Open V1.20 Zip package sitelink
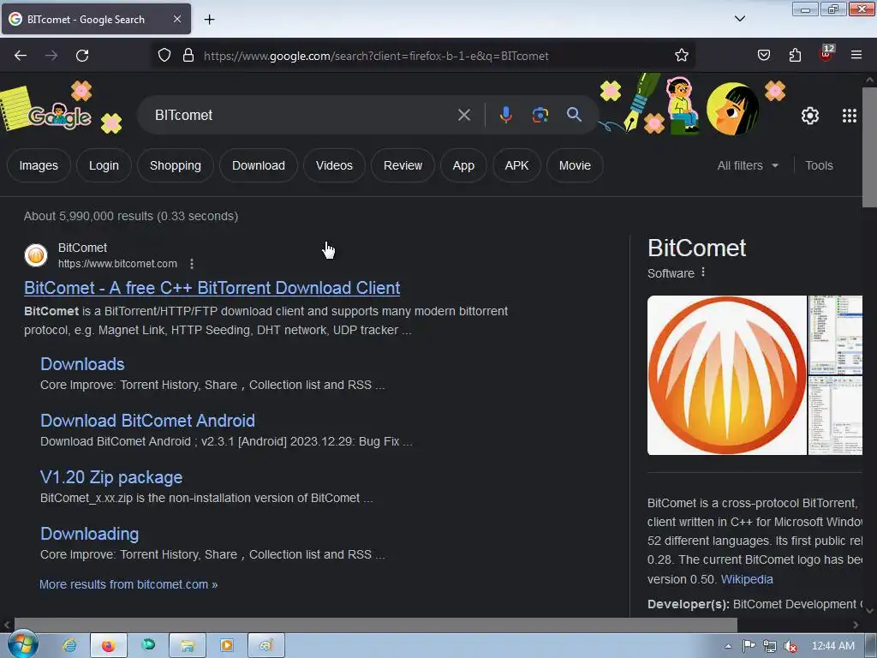The height and width of the screenshot is (658, 877). coord(111,477)
